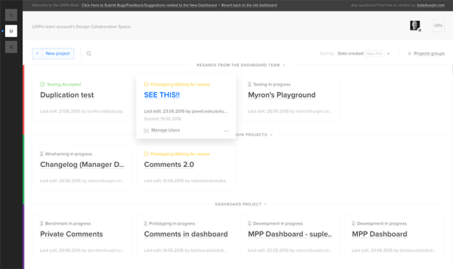Click the Projects groups circle icon
This screenshot has height=269, width=453.
pos(410,54)
